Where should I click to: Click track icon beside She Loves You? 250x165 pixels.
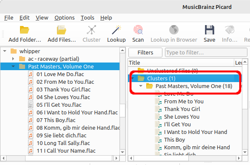[159, 117]
